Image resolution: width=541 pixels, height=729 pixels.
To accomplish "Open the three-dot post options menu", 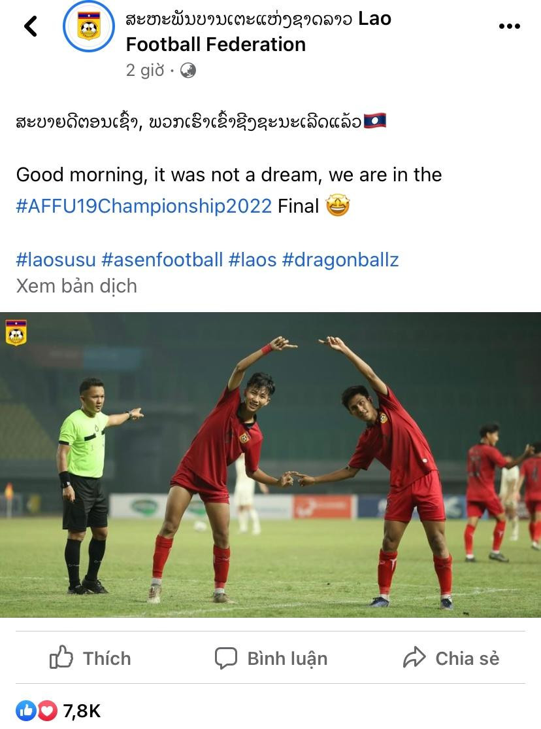I will point(510,26).
